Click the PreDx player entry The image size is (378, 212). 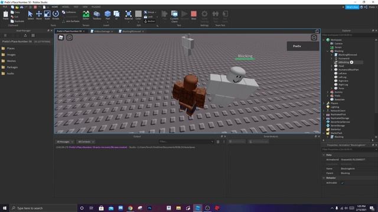tap(303, 46)
